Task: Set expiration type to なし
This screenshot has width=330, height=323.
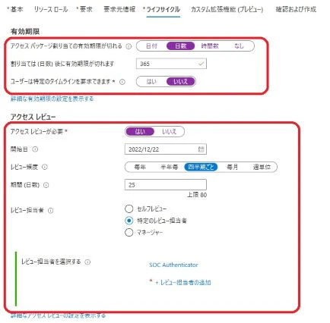Action: 239,46
